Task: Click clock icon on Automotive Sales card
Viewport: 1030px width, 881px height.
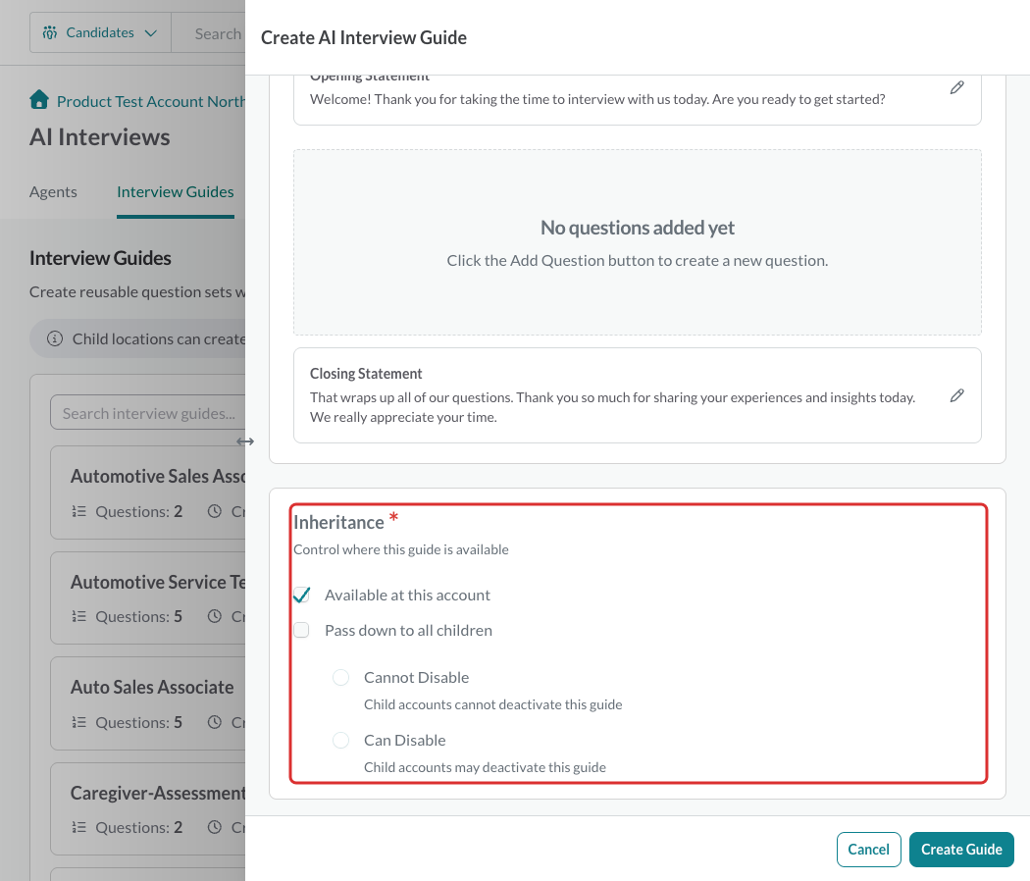Action: pyautogui.click(x=215, y=511)
